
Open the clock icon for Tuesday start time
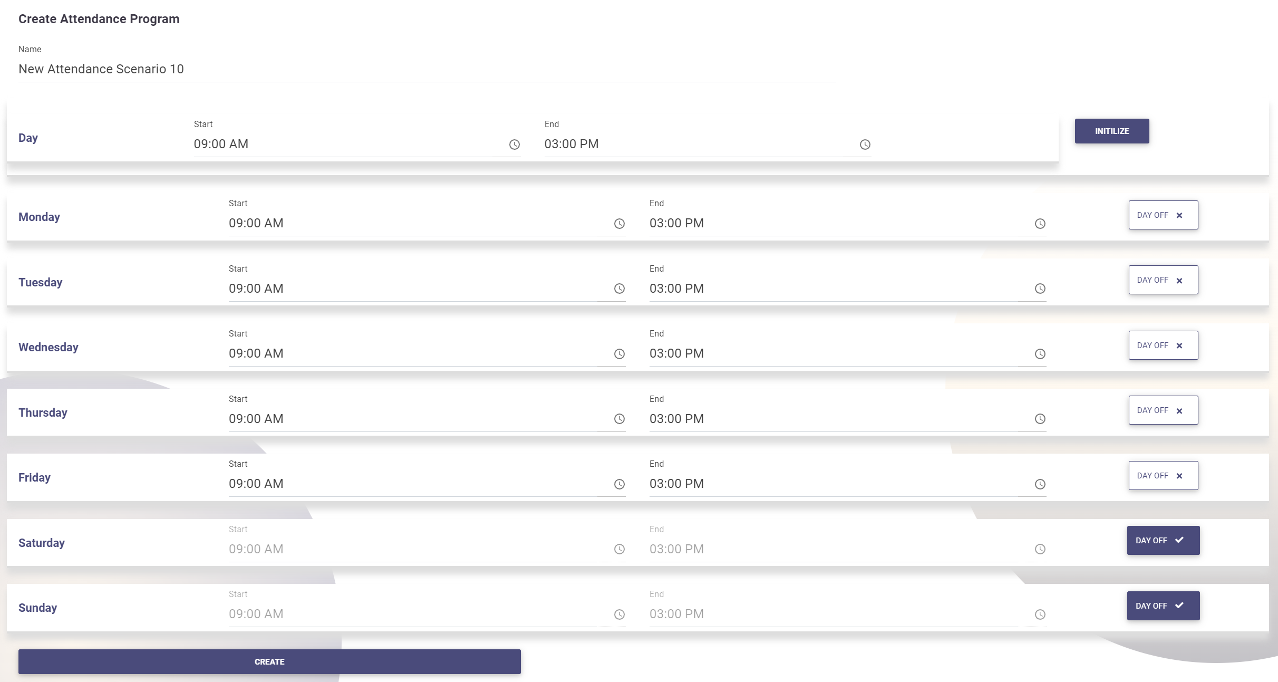click(x=619, y=289)
